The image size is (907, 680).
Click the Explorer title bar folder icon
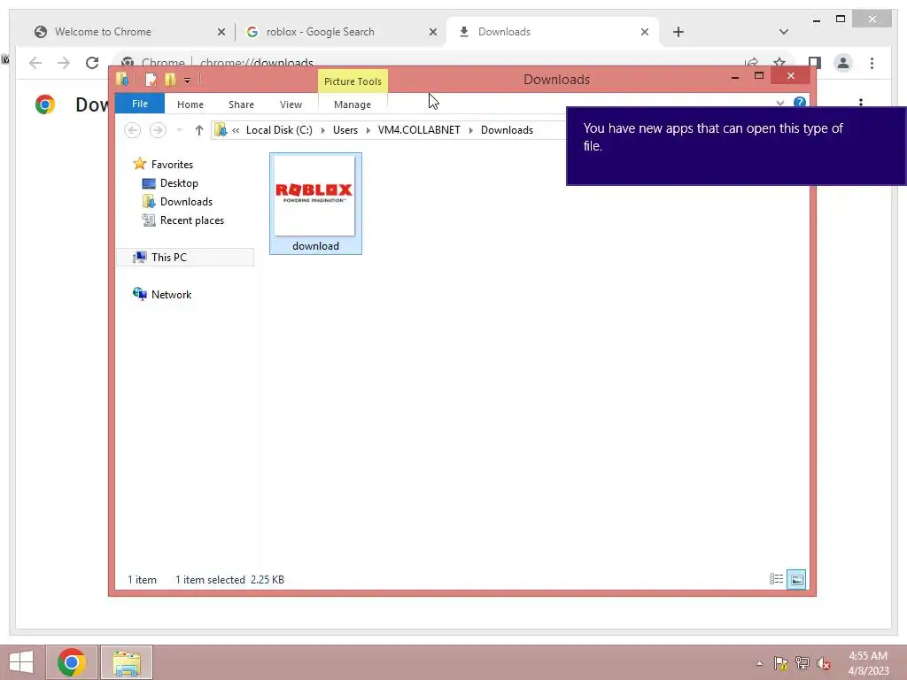(x=122, y=79)
